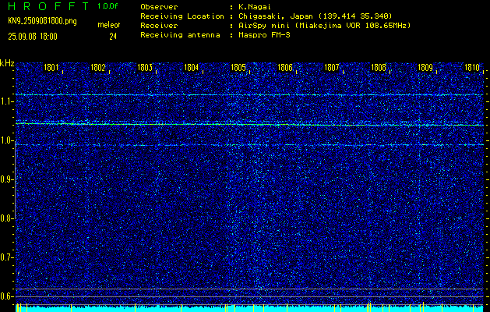Click the 1806 time marker
Screen dimensions: 490x312
pos(285,67)
